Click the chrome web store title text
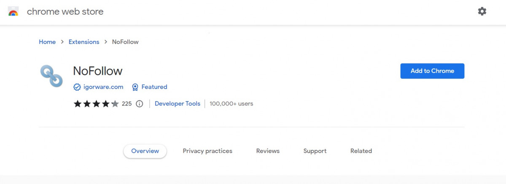This screenshot has height=184, width=506. 65,12
